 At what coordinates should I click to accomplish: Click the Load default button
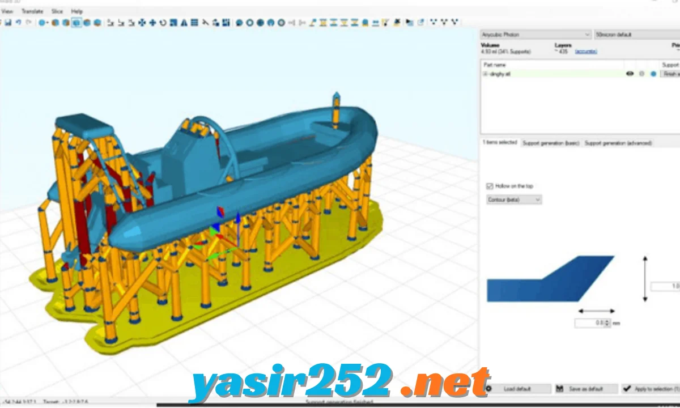pos(518,389)
